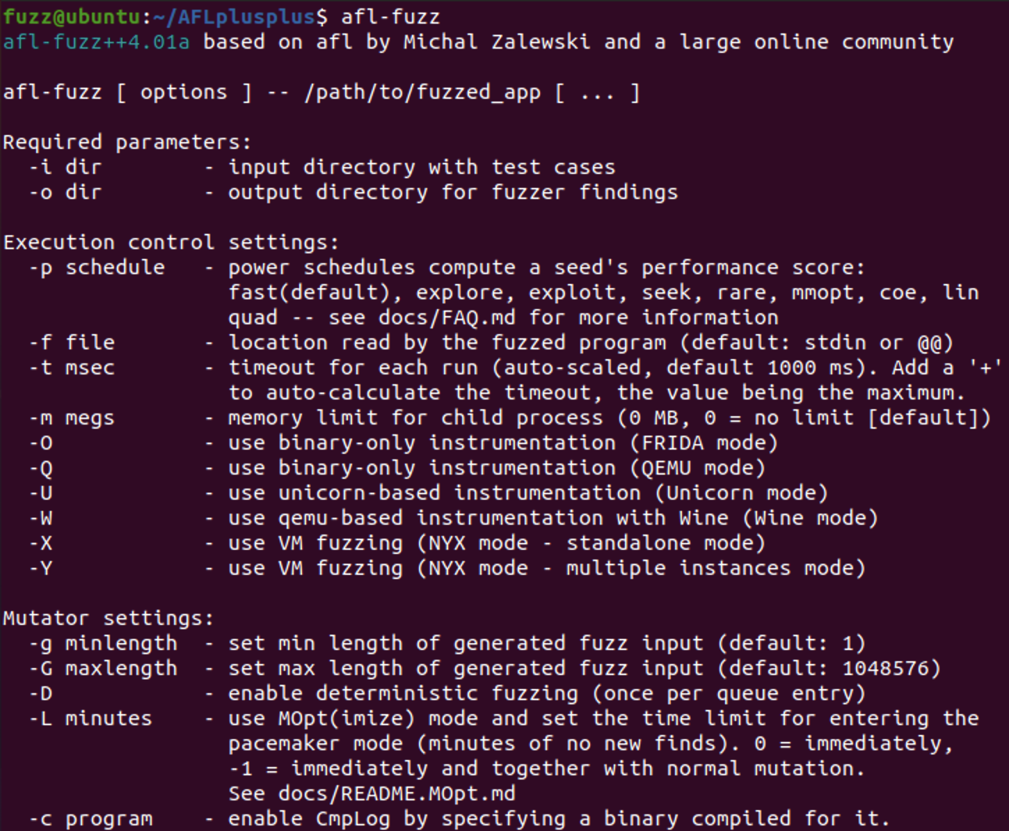Click the Required parameters heading
Viewport: 1009px width, 831px height.
[x=127, y=143]
